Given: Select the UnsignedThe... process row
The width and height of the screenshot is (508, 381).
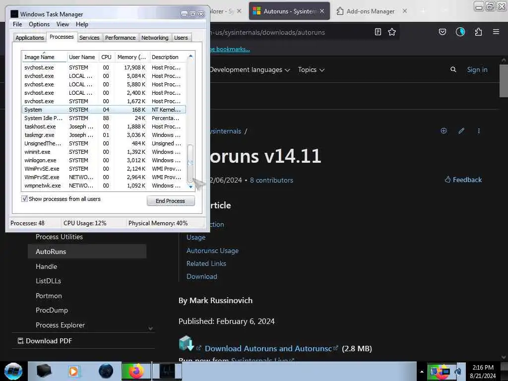Looking at the screenshot, I should click(104, 143).
